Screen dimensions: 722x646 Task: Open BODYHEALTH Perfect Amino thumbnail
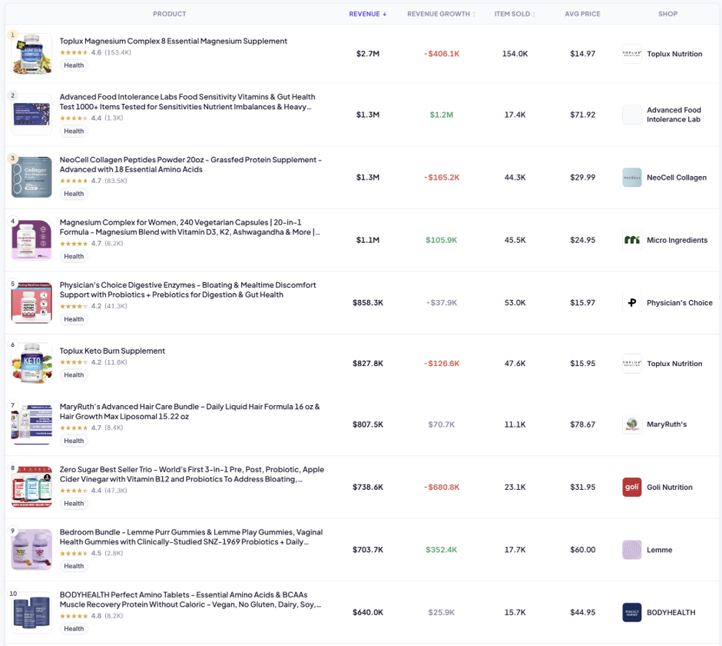pos(31,612)
